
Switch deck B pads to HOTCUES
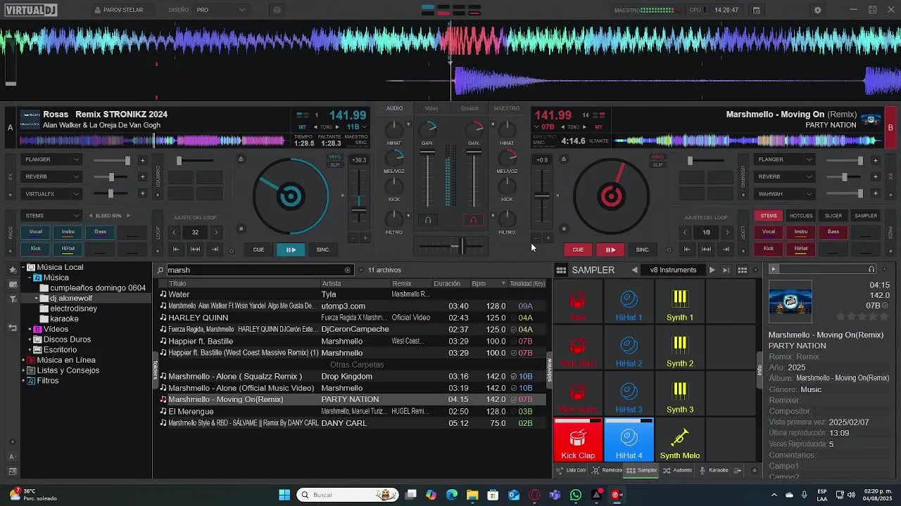(801, 216)
